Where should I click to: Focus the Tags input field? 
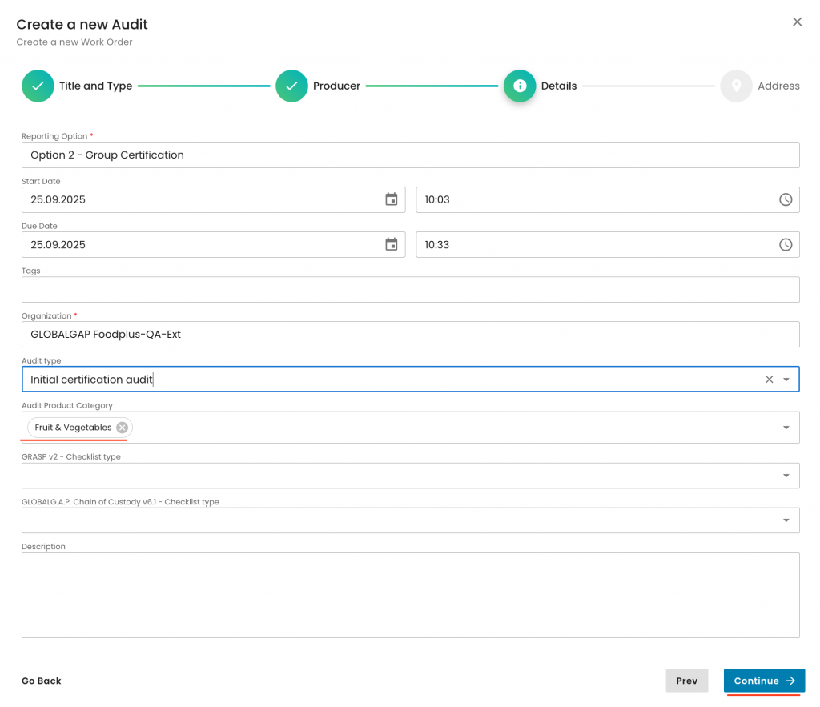pos(410,290)
